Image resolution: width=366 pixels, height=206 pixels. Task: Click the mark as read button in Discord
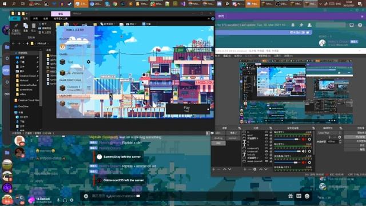300,33
